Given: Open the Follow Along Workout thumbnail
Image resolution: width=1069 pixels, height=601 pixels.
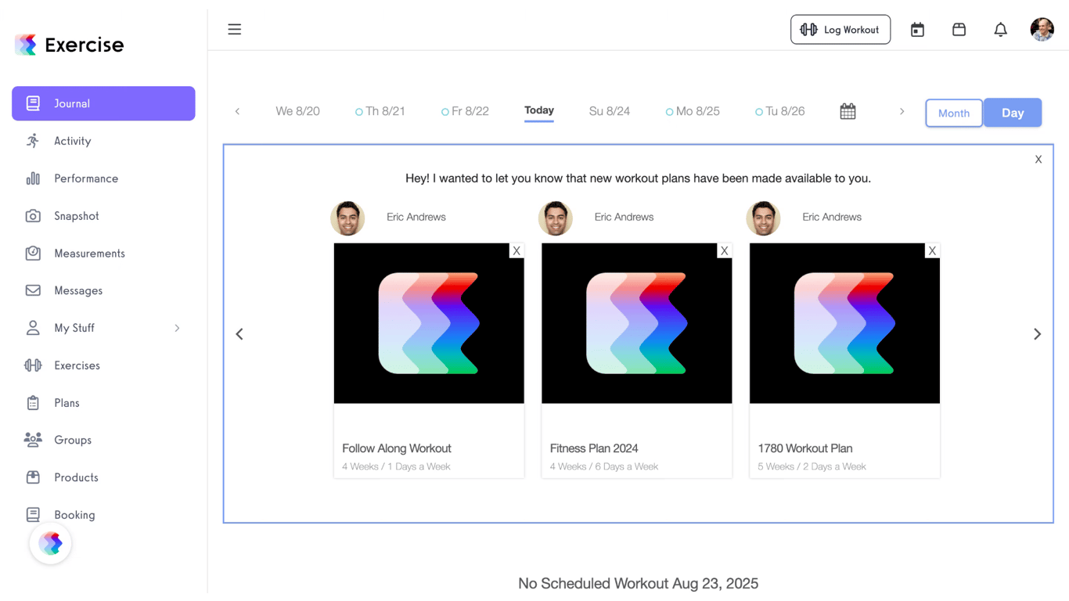Looking at the screenshot, I should 429,323.
